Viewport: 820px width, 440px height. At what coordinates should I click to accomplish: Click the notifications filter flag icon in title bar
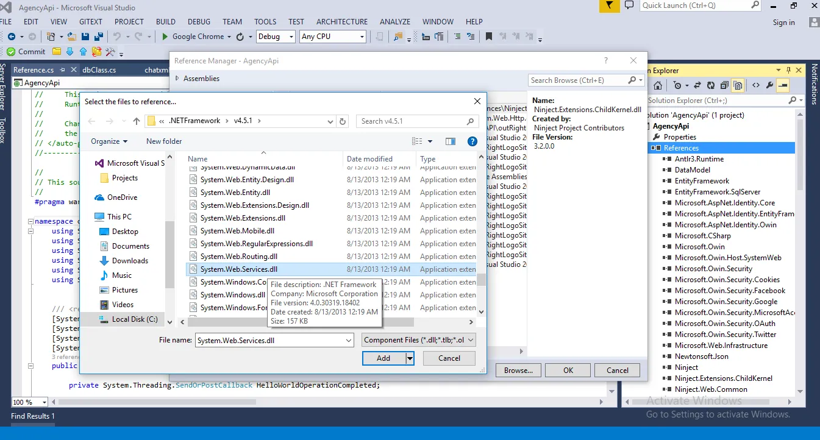click(608, 5)
